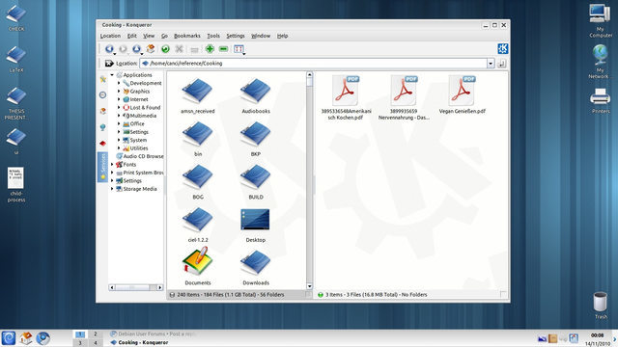Toggle left pane link view checkbox in status bar
This screenshot has width=618, height=347.
(x=308, y=294)
